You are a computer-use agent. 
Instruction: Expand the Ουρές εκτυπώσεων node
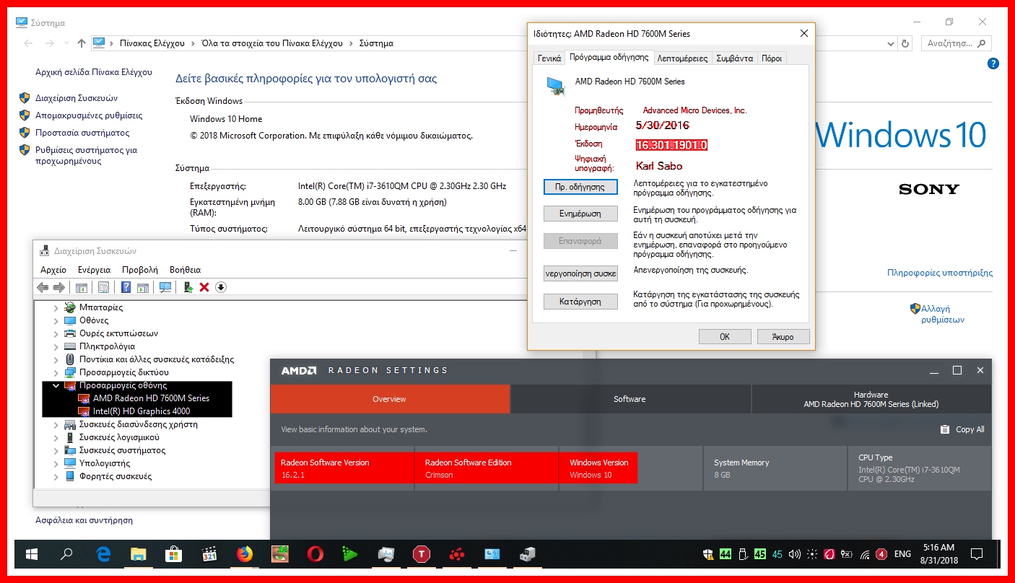(56, 333)
